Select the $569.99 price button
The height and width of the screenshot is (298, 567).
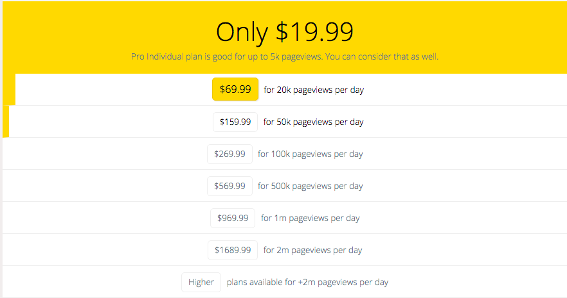point(230,186)
